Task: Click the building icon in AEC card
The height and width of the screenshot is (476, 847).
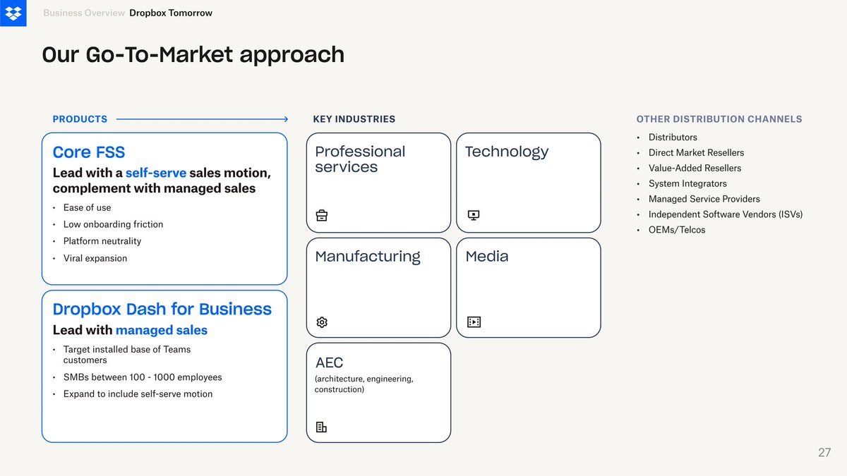Action: (x=321, y=427)
